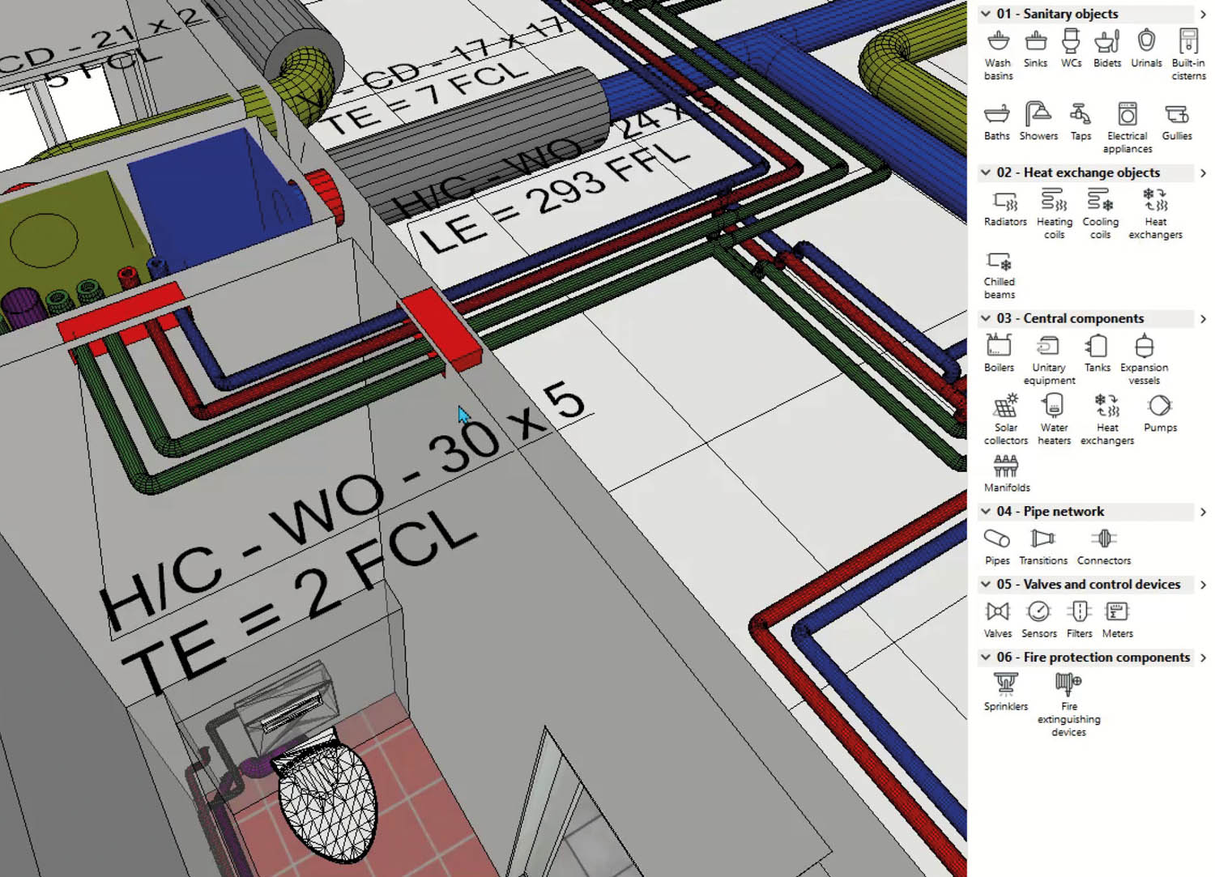Click the Fire extinguishing devices icon
Screen dimensions: 1215x877
tap(1068, 685)
